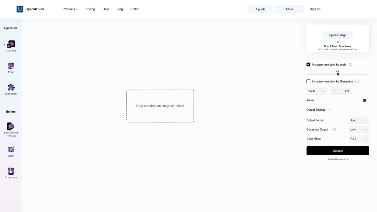Screen dimensions: 377x212
Task: Toggle the Anime switch
Action: 366,100
